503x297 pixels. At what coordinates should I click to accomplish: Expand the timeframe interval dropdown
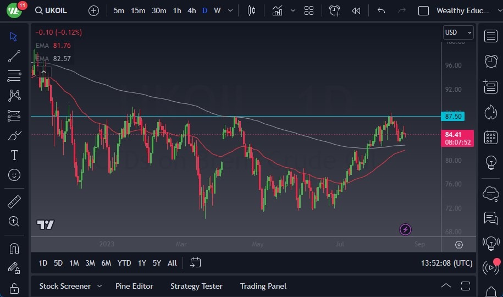tap(230, 10)
